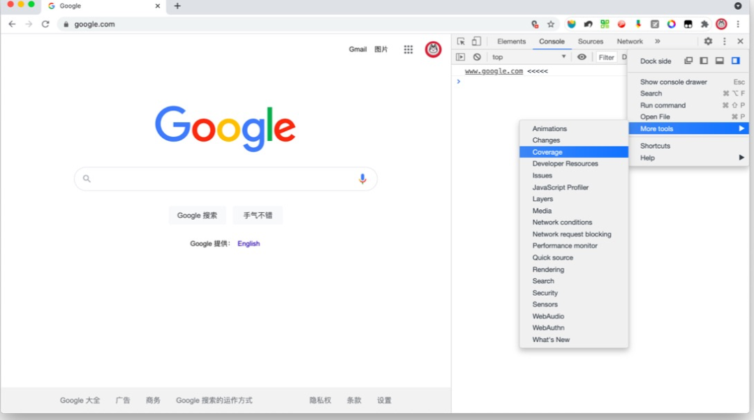Click the Google 搜索 button
The image size is (754, 420).
197,216
